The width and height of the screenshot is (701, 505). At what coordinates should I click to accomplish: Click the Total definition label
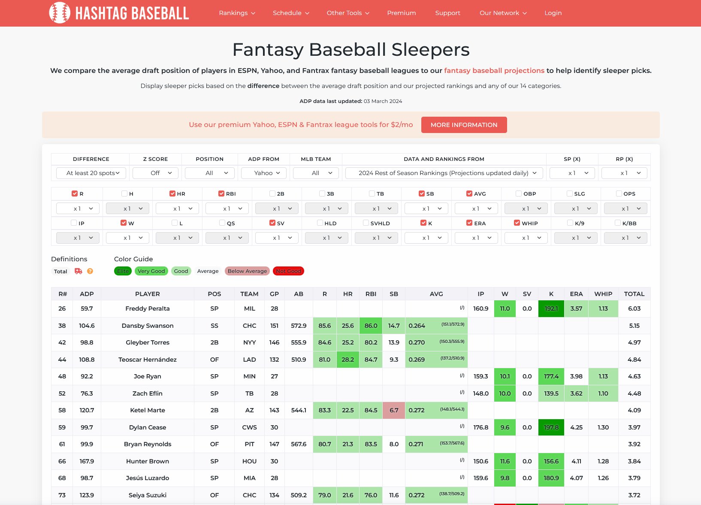tap(60, 272)
